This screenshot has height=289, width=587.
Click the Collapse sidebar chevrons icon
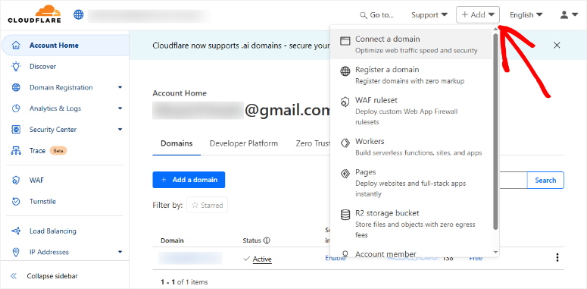pyautogui.click(x=14, y=276)
